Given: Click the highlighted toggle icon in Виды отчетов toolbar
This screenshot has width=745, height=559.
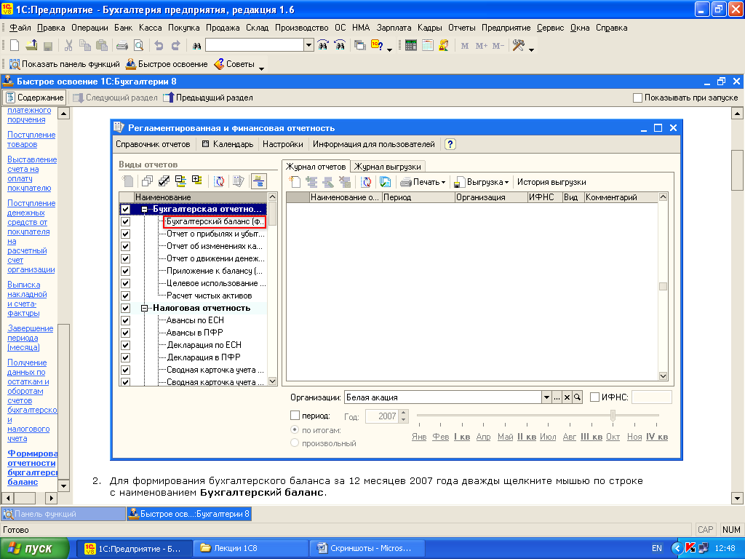Looking at the screenshot, I should [259, 181].
